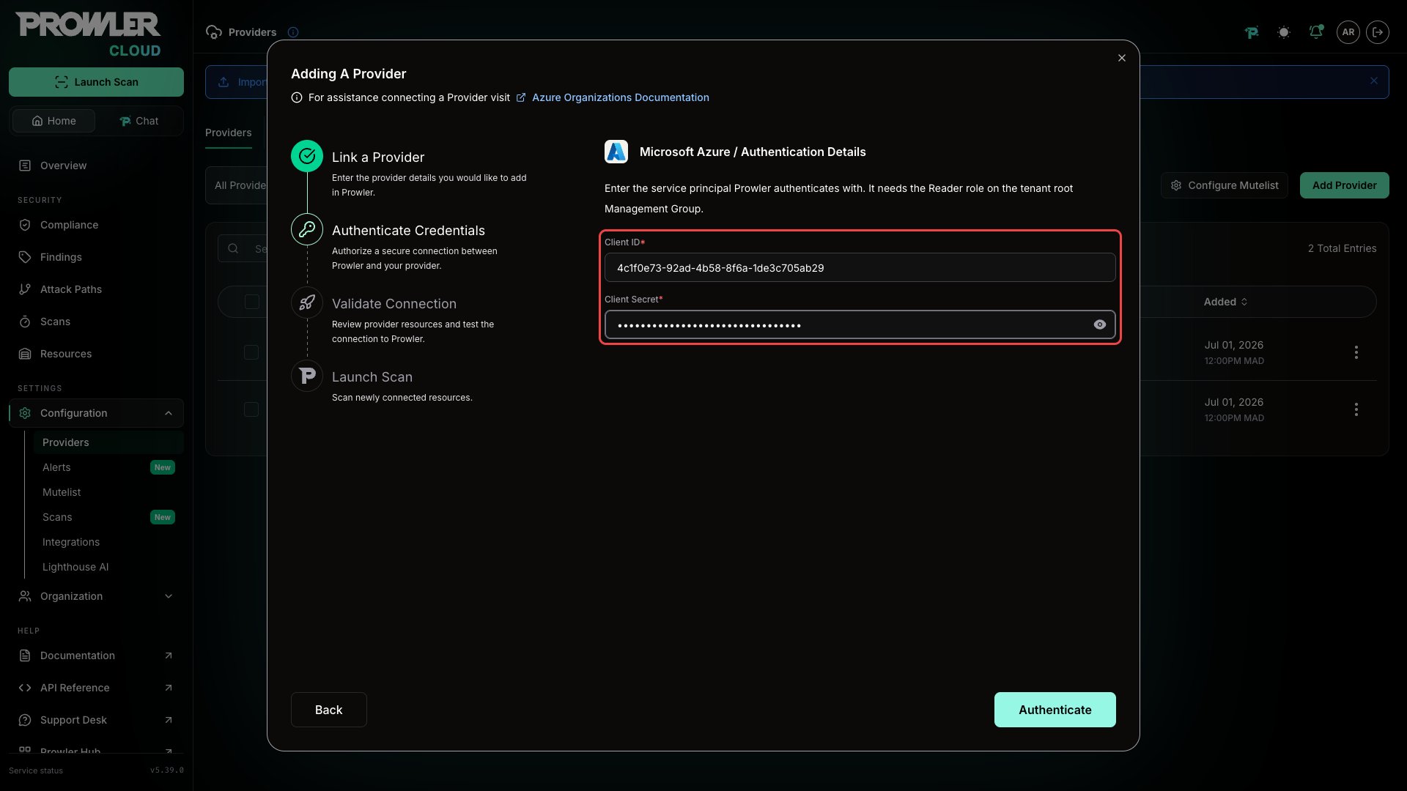Click the API Reference external arrow icon
This screenshot has height=791, width=1407.
pos(169,688)
